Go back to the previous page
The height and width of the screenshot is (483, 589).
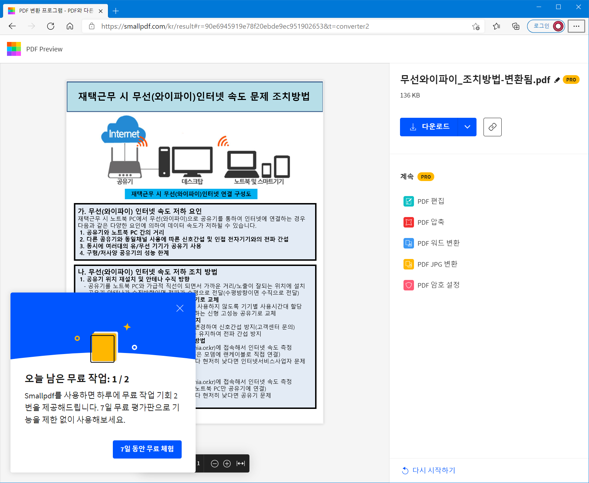[x=12, y=26]
